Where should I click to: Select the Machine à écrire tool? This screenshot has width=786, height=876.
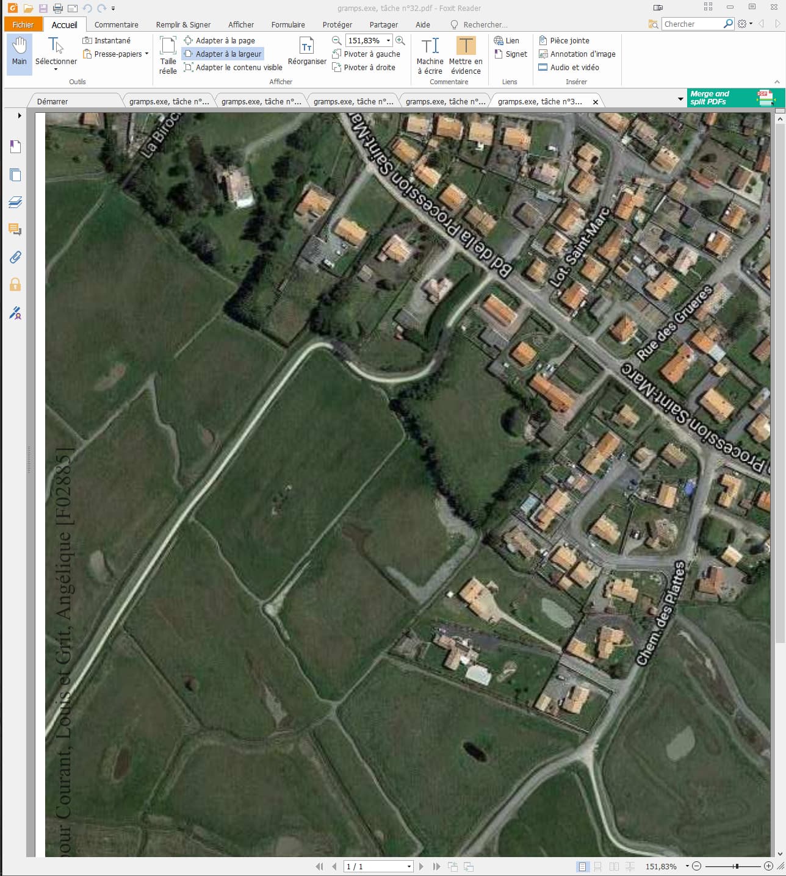430,56
